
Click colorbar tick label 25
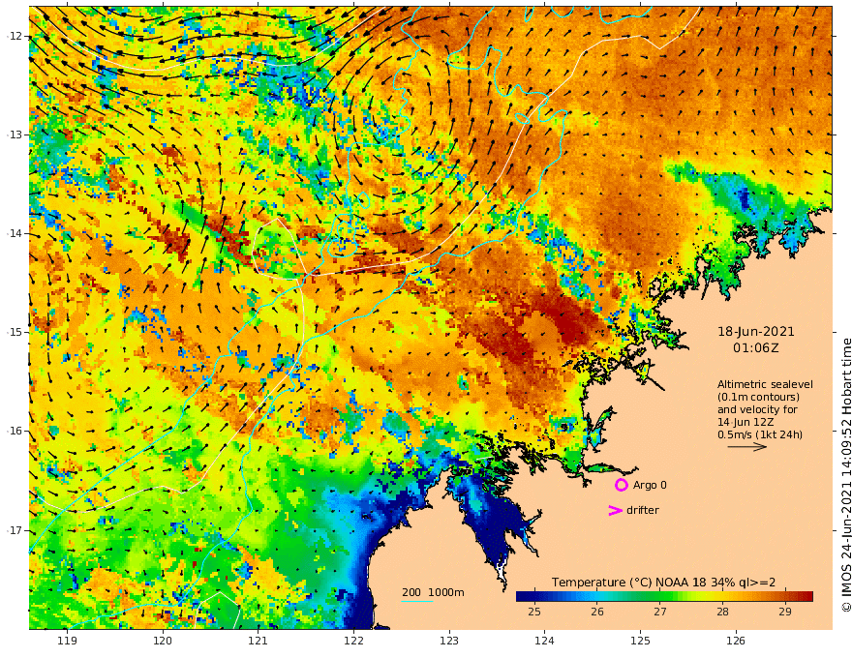[534, 612]
